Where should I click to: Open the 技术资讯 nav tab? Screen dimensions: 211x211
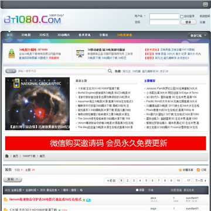(x=84, y=35)
